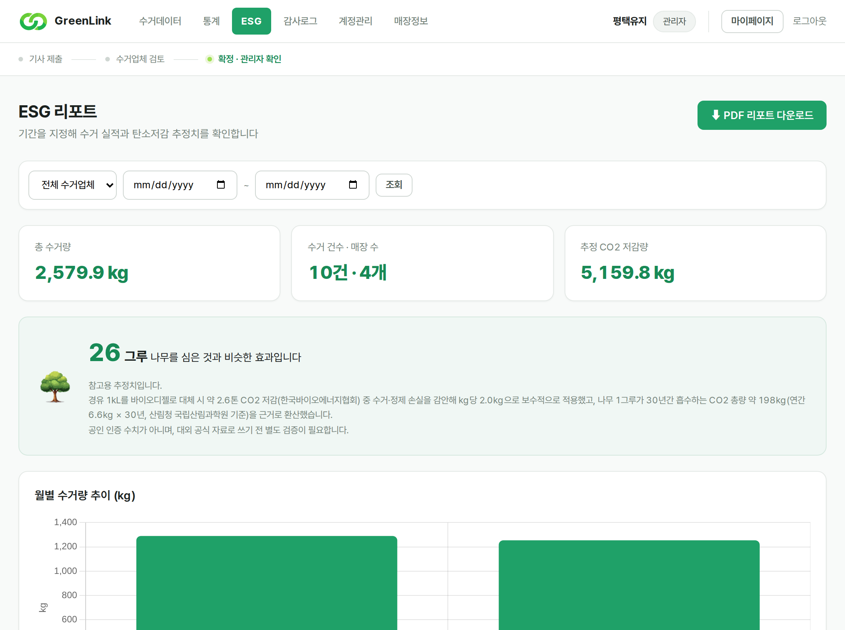
Task: Click the 추정 CO2 저감량 label
Action: 614,247
